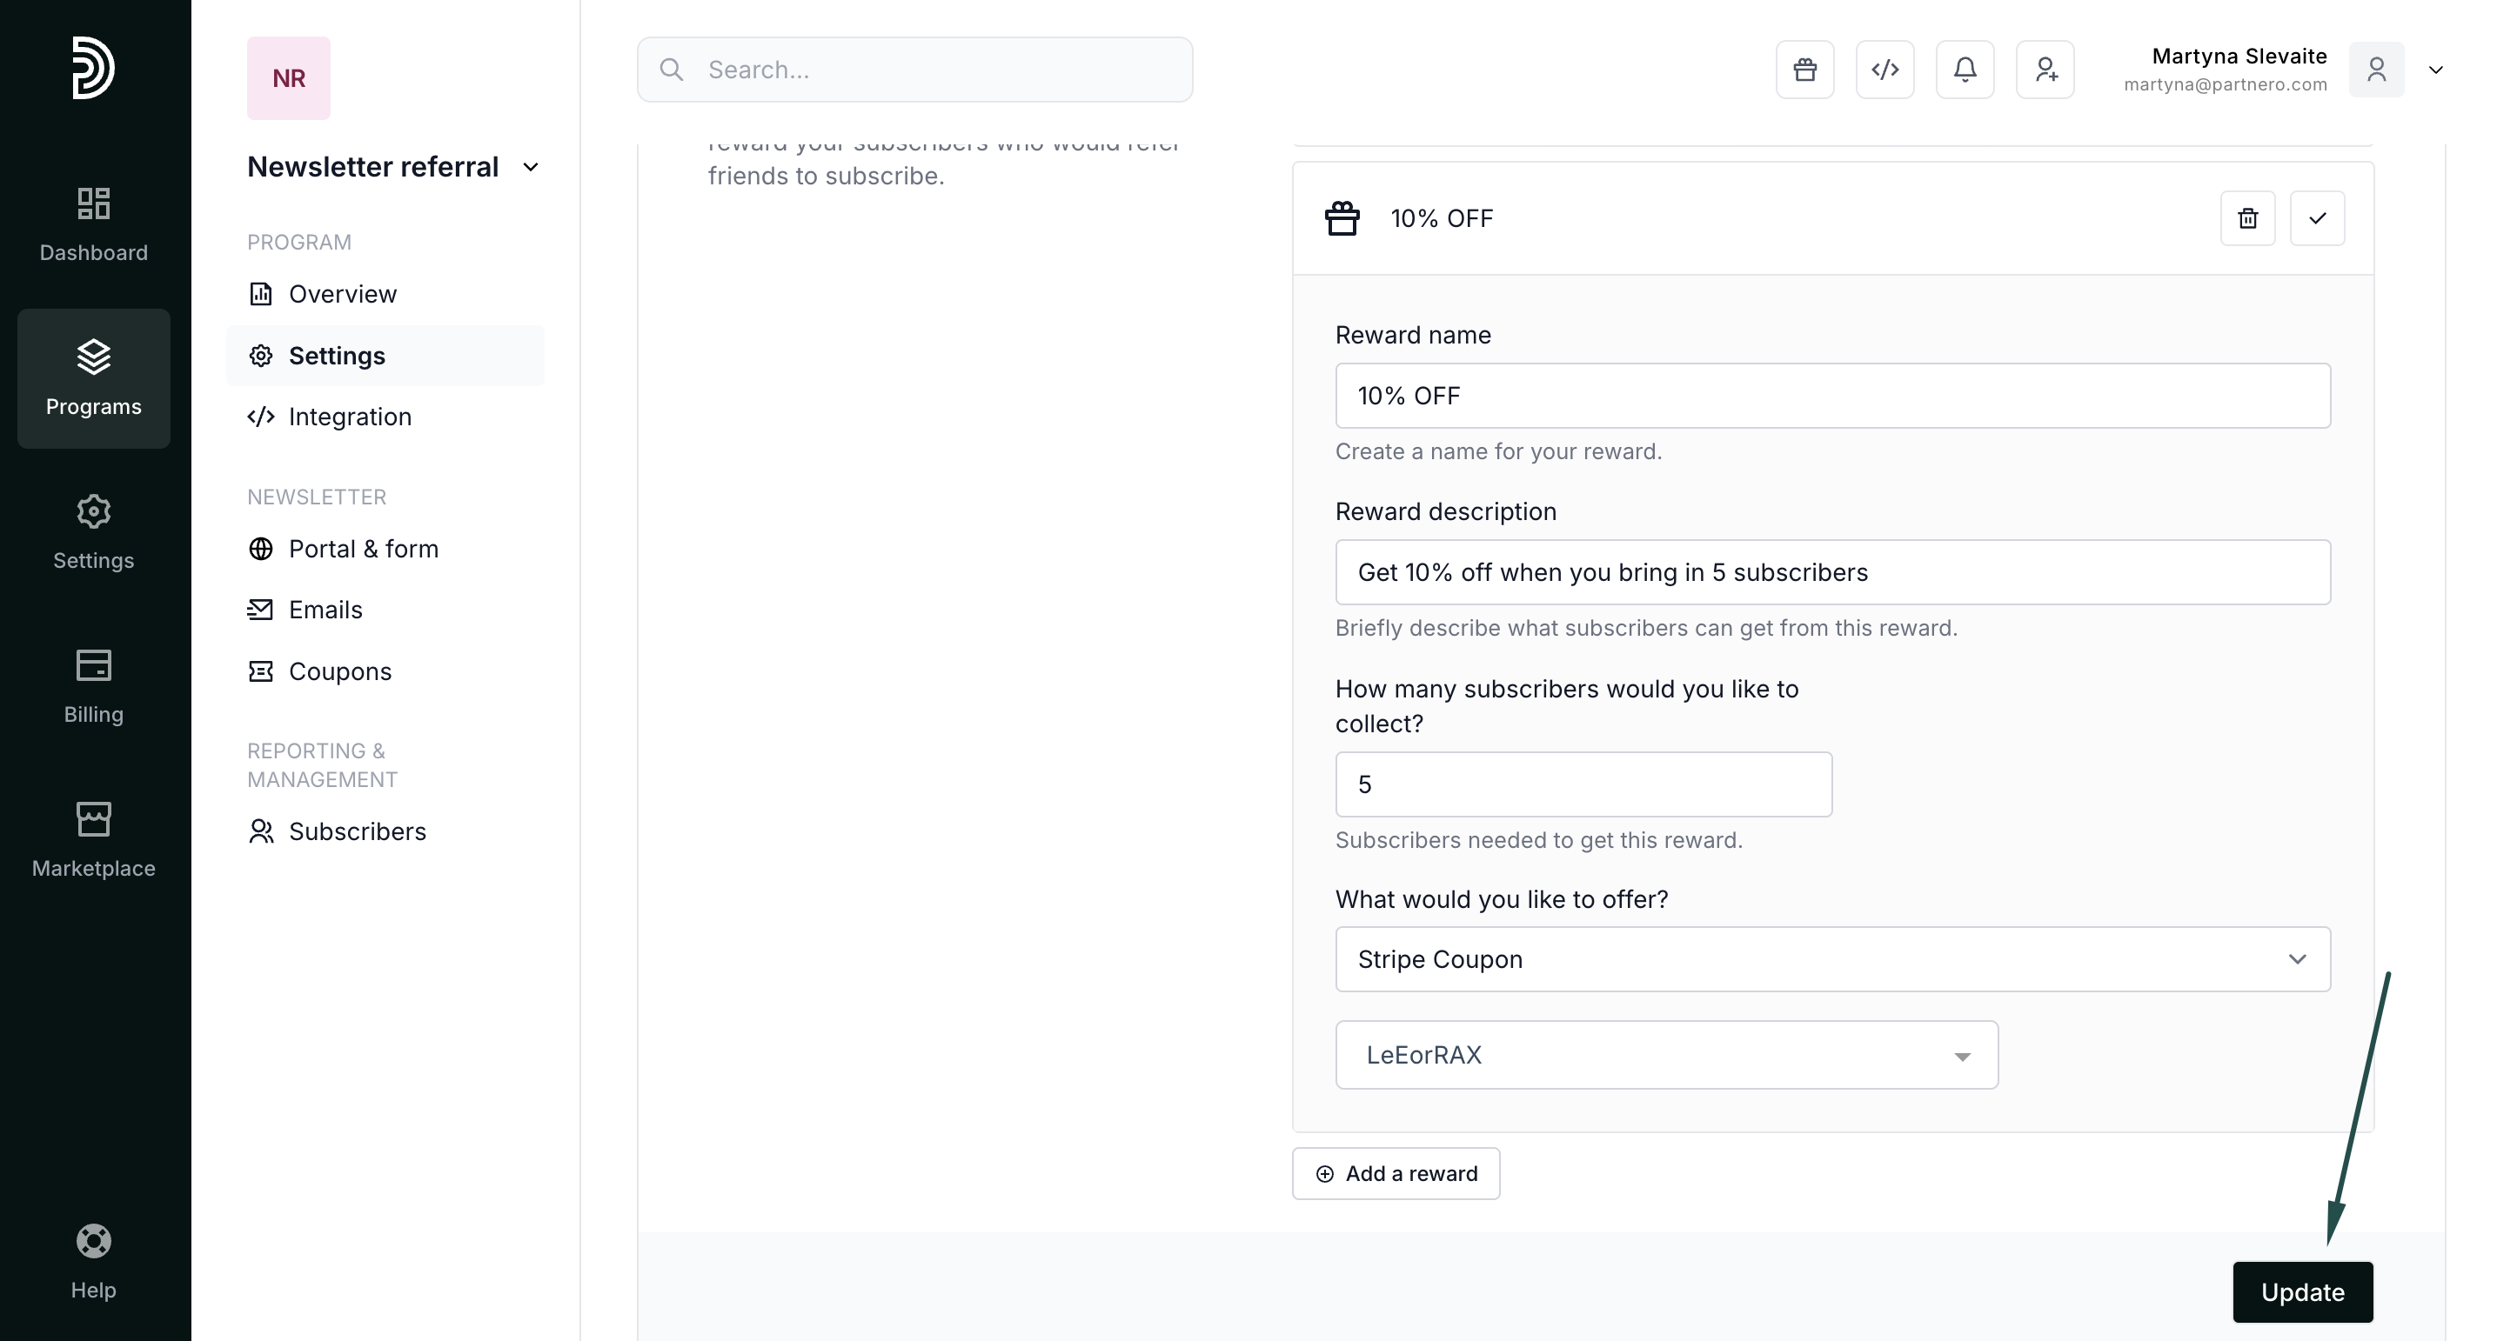Screen dimensions: 2497x1341
Task: Select the Subscribers menu item
Action: [x=357, y=832]
